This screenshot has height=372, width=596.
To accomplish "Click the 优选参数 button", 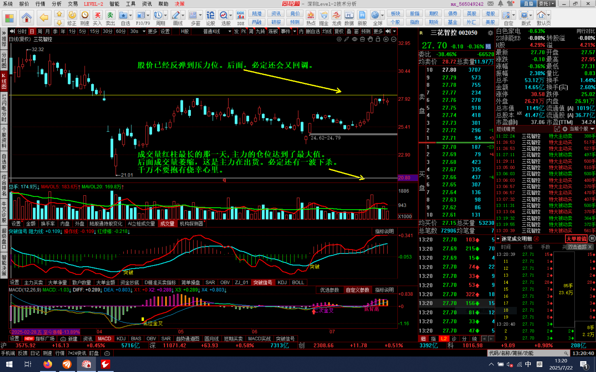I will [x=330, y=290].
